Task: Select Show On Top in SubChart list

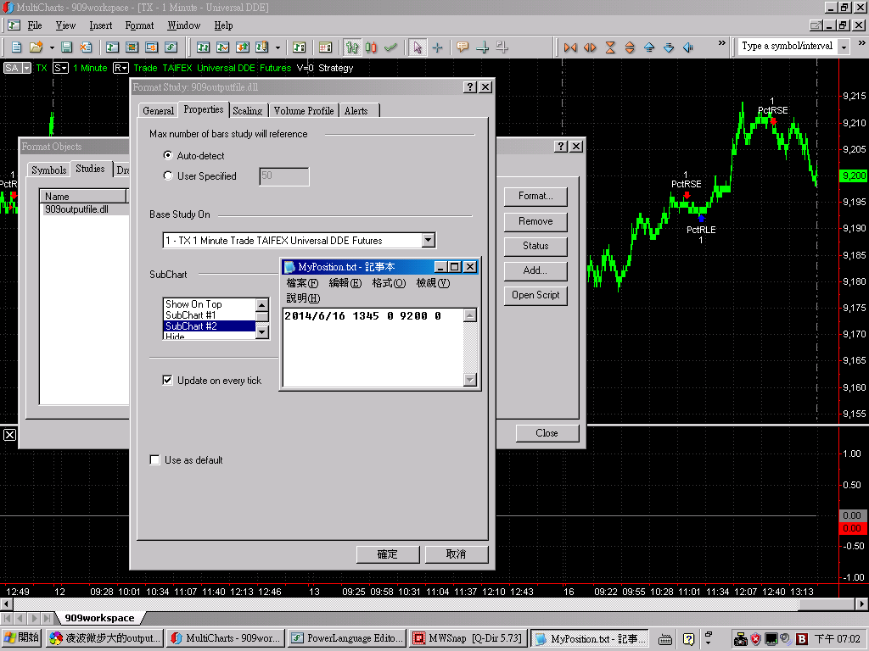Action: pos(210,304)
